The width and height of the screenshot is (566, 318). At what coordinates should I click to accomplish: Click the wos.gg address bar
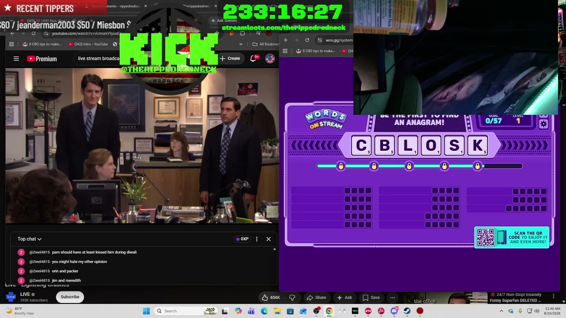point(335,40)
